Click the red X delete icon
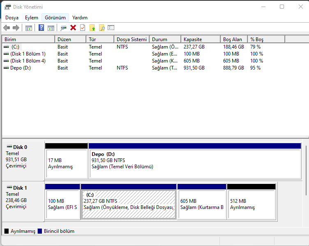 [x=73, y=28]
